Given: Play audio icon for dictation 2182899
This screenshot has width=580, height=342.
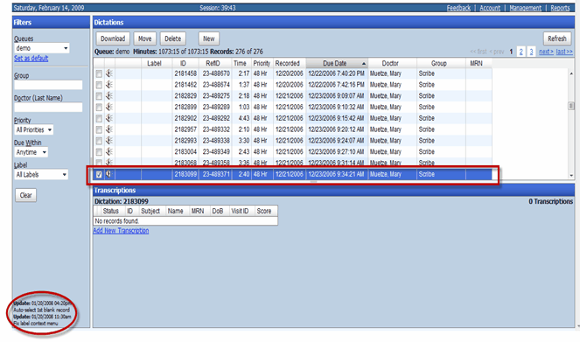Looking at the screenshot, I should (x=109, y=107).
